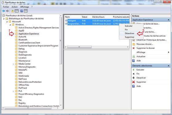Click Actualiser action
This screenshot has height=115, width=172.
[x=141, y=57]
